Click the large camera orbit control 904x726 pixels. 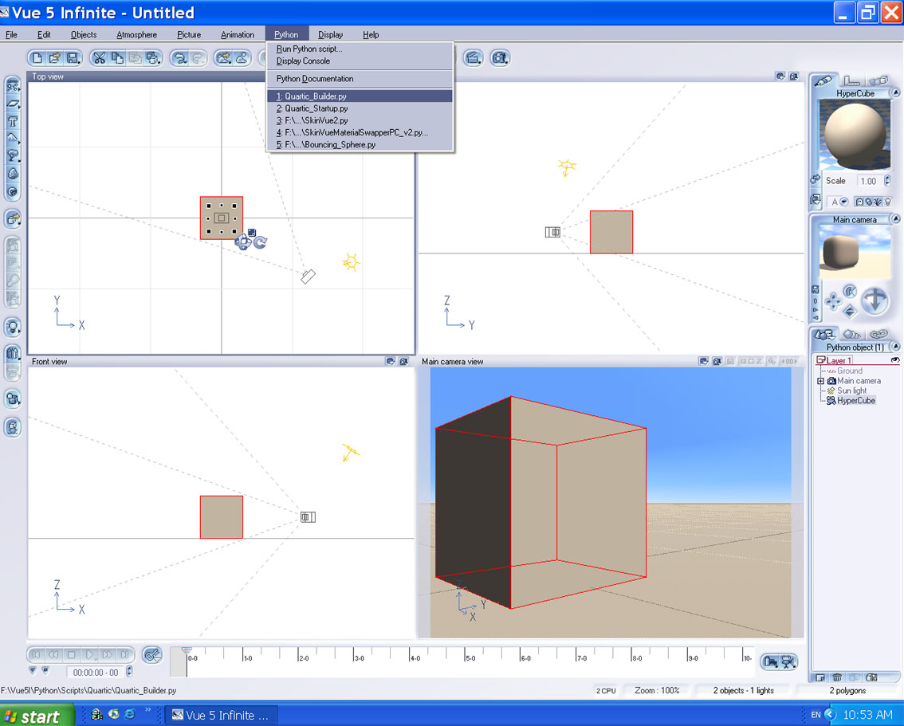coord(875,300)
